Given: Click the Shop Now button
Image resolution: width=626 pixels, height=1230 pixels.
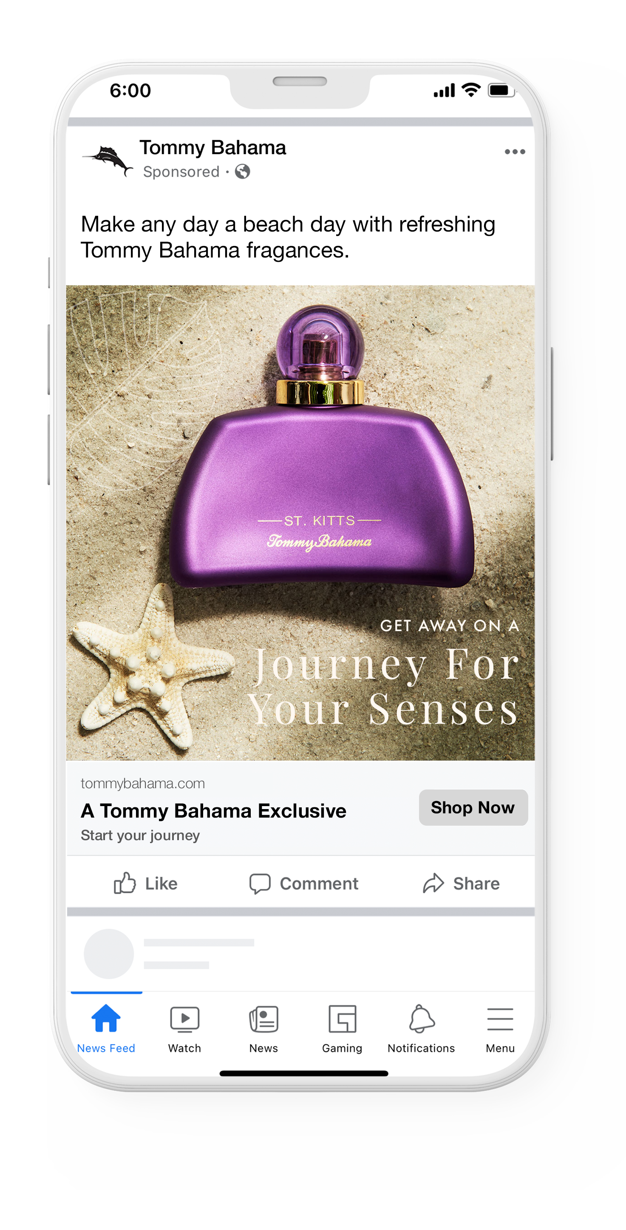Looking at the screenshot, I should click(x=473, y=807).
